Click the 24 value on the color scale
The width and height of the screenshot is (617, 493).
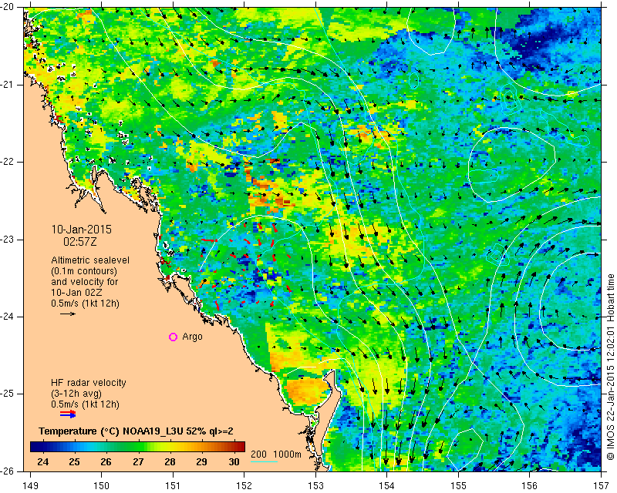[x=42, y=461]
